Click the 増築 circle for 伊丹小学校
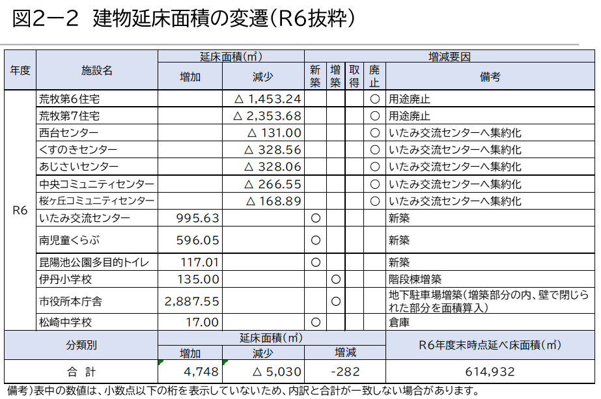Screen dimensions: 601x399 (334, 278)
